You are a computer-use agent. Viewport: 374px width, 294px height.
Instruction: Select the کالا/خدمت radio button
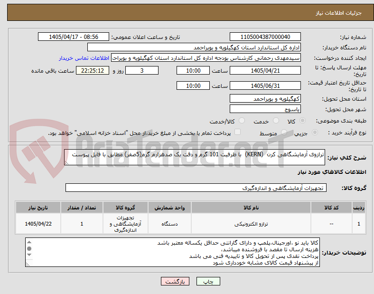tap(242, 121)
